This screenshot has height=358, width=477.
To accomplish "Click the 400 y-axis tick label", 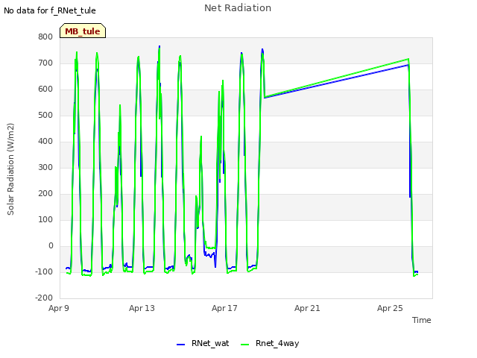I will click(x=45, y=141).
